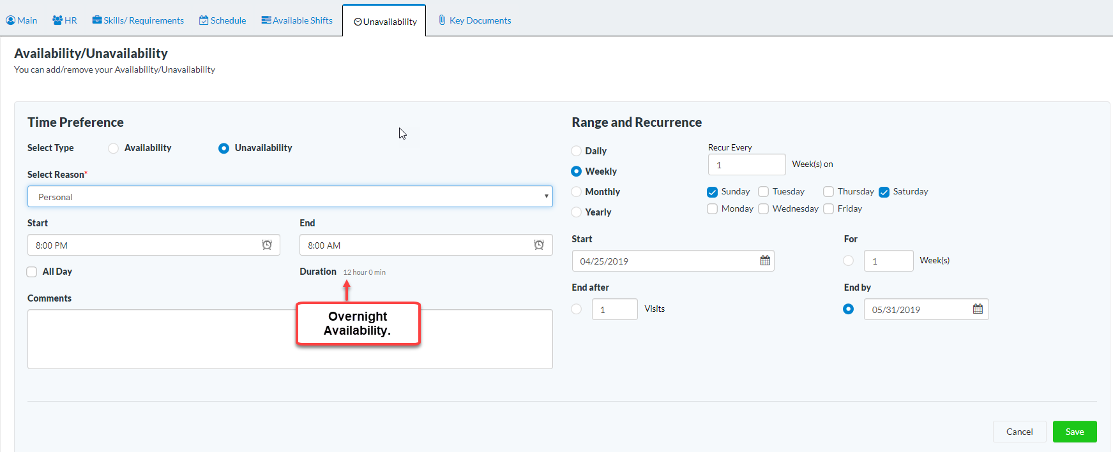
Task: Click the Schedule tab calendar icon
Action: coord(204,20)
